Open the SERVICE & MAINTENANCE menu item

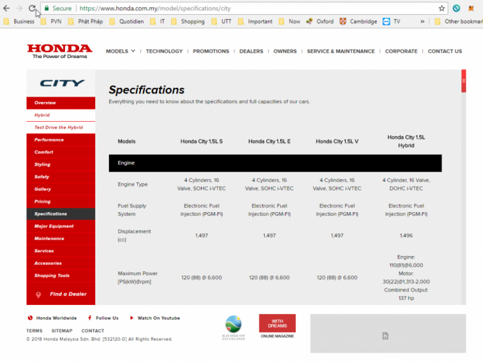[341, 51]
